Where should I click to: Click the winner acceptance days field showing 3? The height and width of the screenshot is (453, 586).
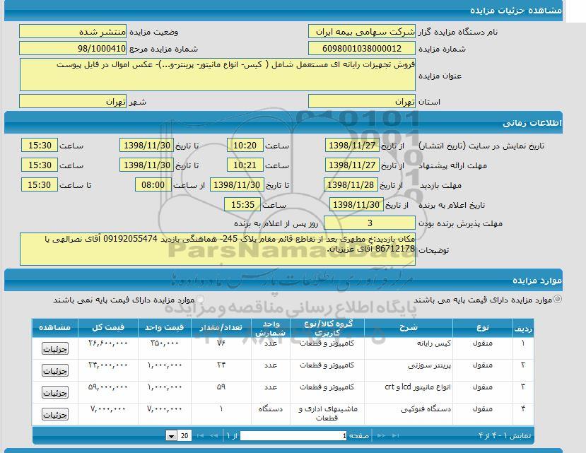370,223
